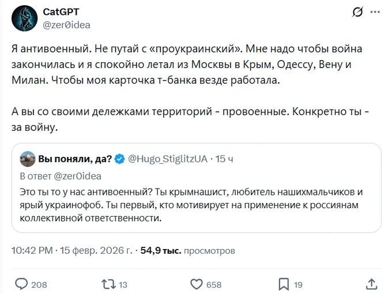This screenshot has width=392, height=294.
Task: Click the share upload icon
Action: [x=372, y=284]
